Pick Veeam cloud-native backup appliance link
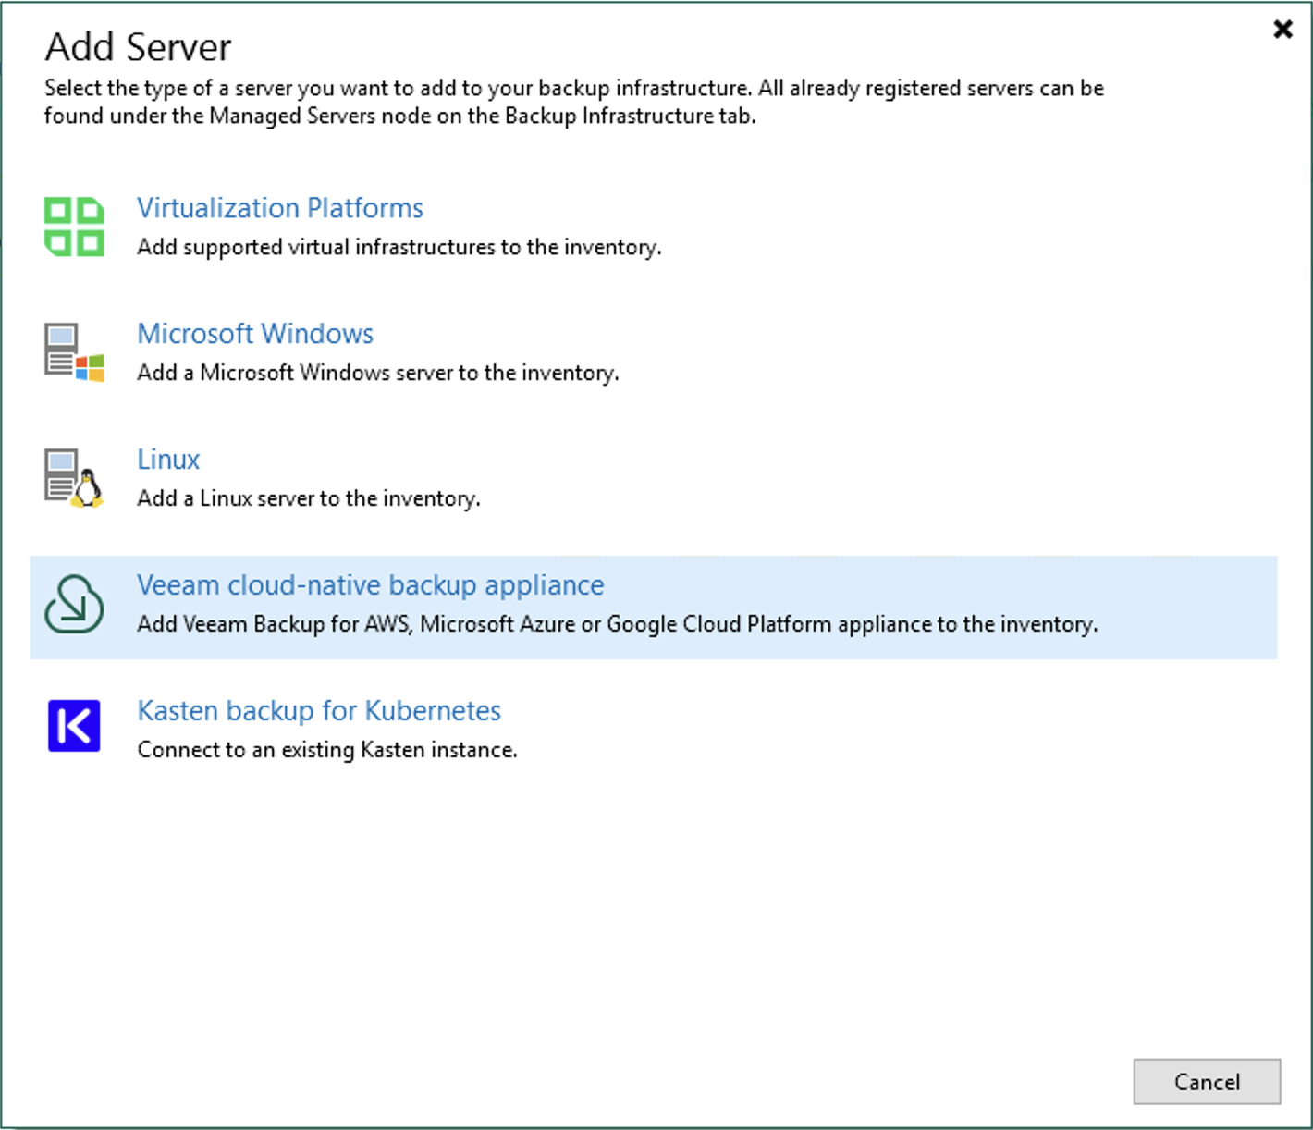This screenshot has width=1313, height=1130. click(x=371, y=585)
